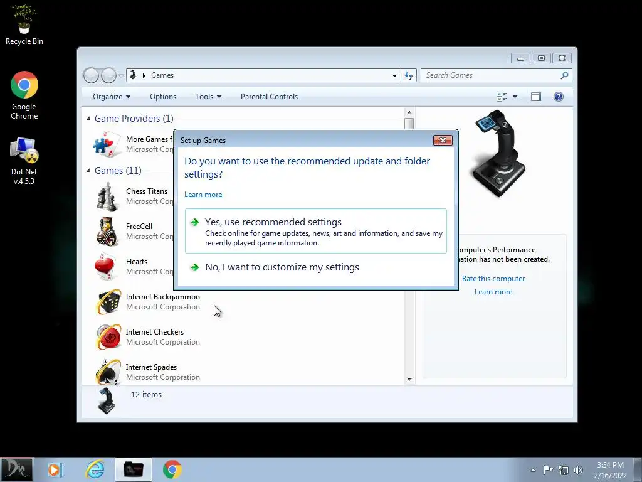Click the joystick preview image

click(498, 153)
